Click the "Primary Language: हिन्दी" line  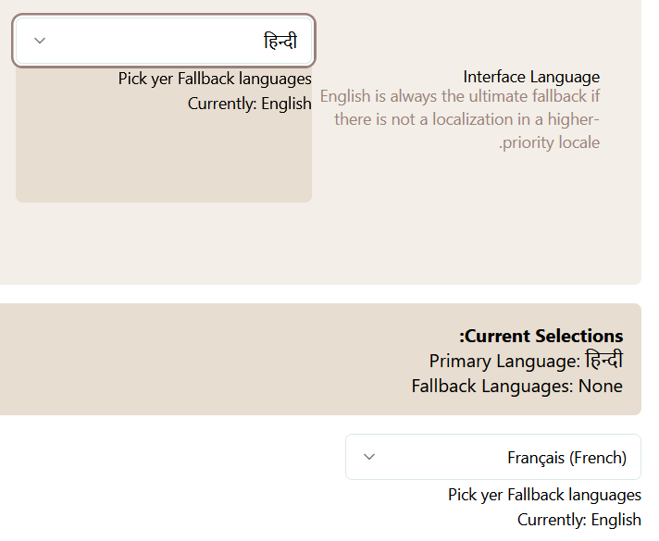pos(526,361)
